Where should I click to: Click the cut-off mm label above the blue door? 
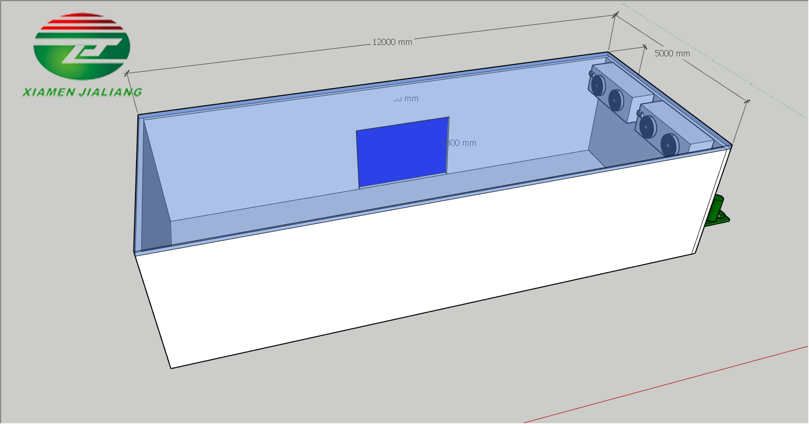click(405, 99)
